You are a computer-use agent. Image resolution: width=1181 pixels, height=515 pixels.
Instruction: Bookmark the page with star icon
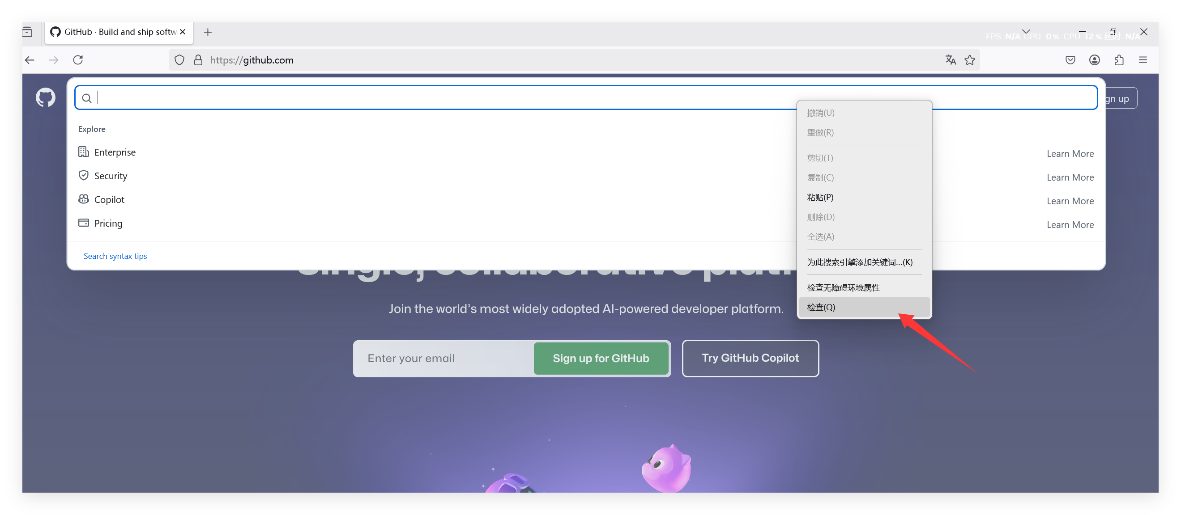[x=970, y=60]
